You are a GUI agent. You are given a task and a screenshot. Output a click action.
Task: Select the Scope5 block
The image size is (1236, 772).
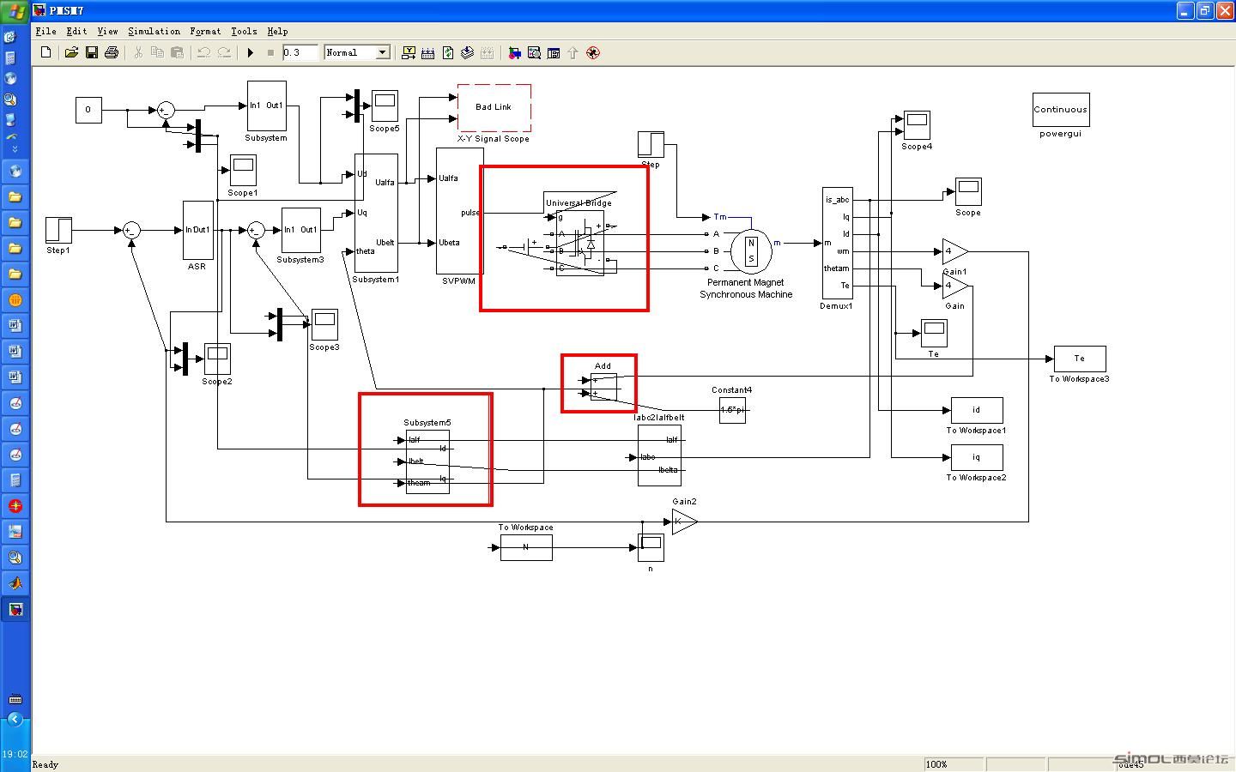point(385,106)
